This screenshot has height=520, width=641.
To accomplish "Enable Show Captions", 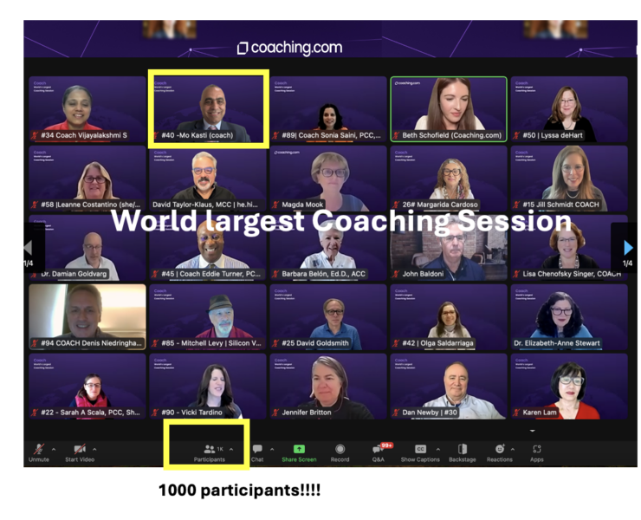I will pos(420,450).
